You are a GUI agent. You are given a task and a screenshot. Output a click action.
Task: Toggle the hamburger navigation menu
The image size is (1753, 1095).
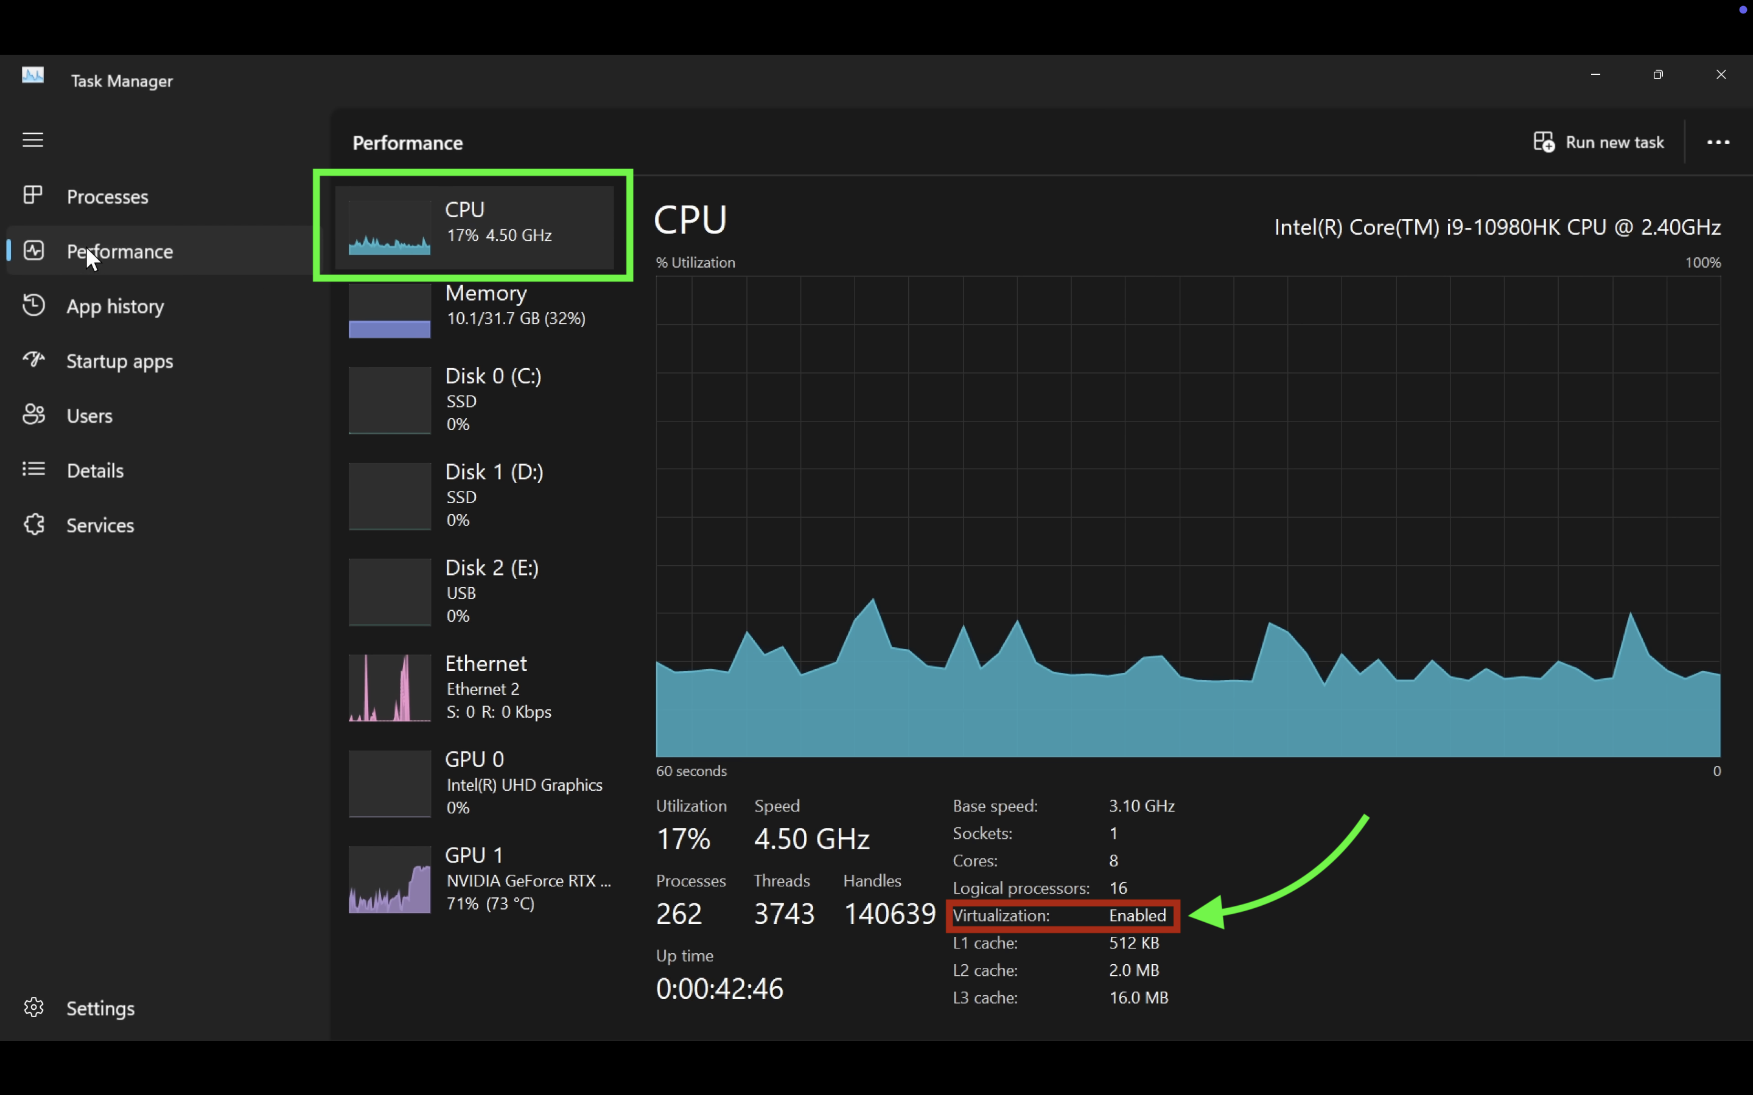[33, 139]
